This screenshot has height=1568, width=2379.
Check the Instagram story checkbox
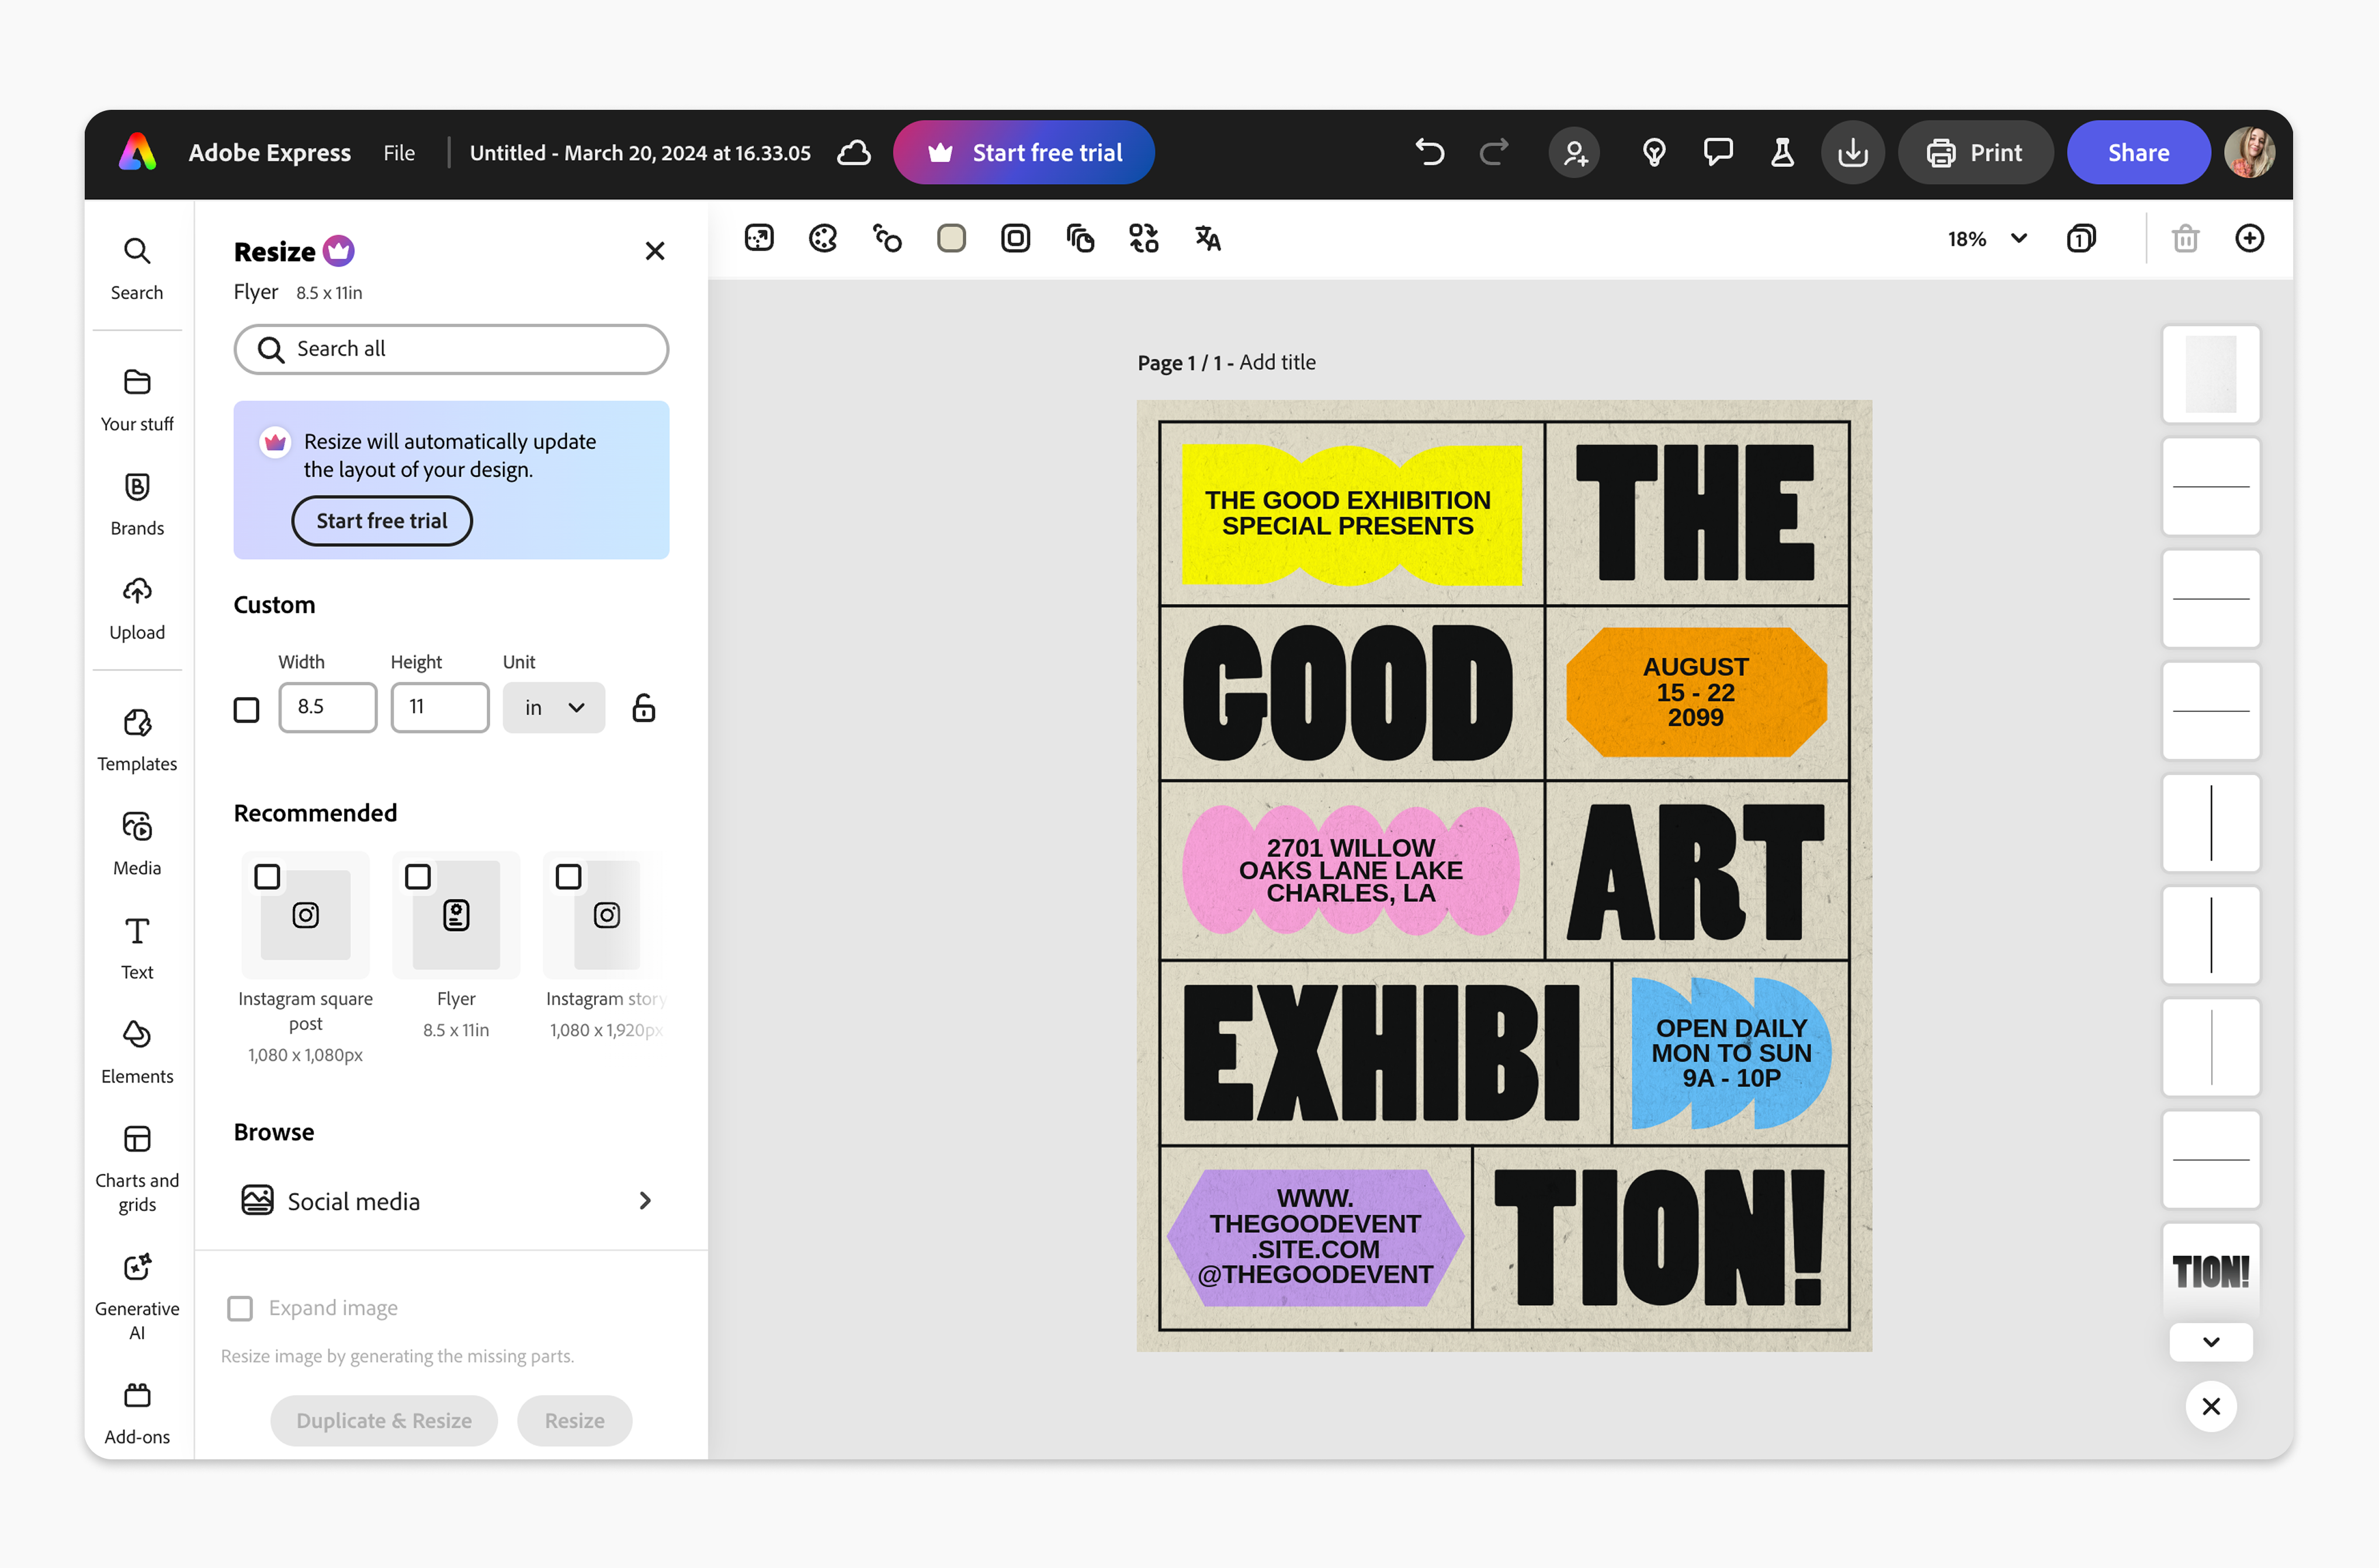click(x=569, y=876)
